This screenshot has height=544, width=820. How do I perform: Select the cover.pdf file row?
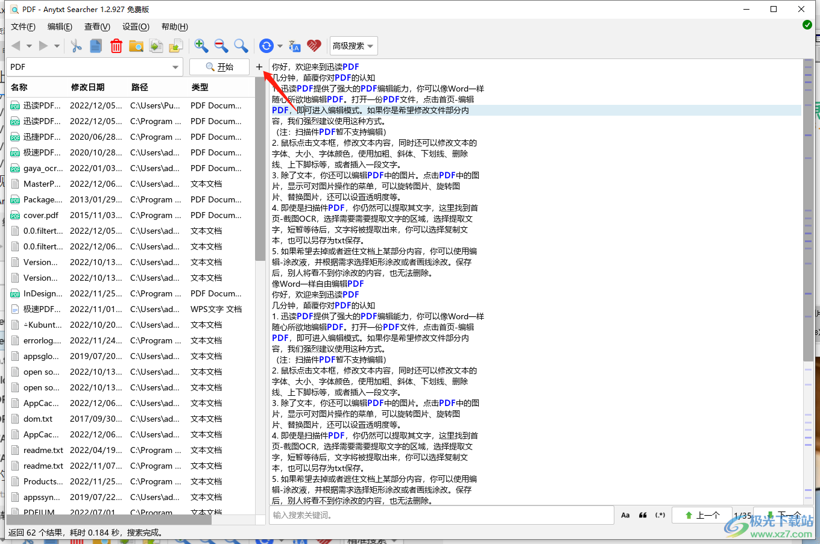coord(130,215)
